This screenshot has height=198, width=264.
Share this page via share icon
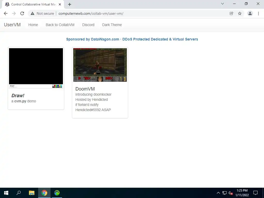pos(231,13)
